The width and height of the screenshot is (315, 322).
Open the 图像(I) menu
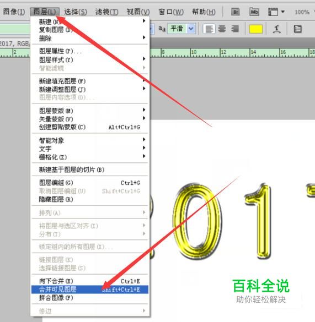[14, 12]
